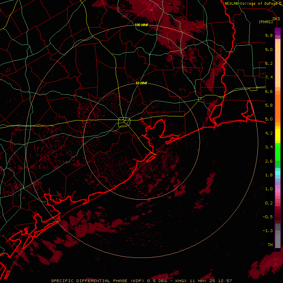Click the 5.8 legend value

[269, 105]
